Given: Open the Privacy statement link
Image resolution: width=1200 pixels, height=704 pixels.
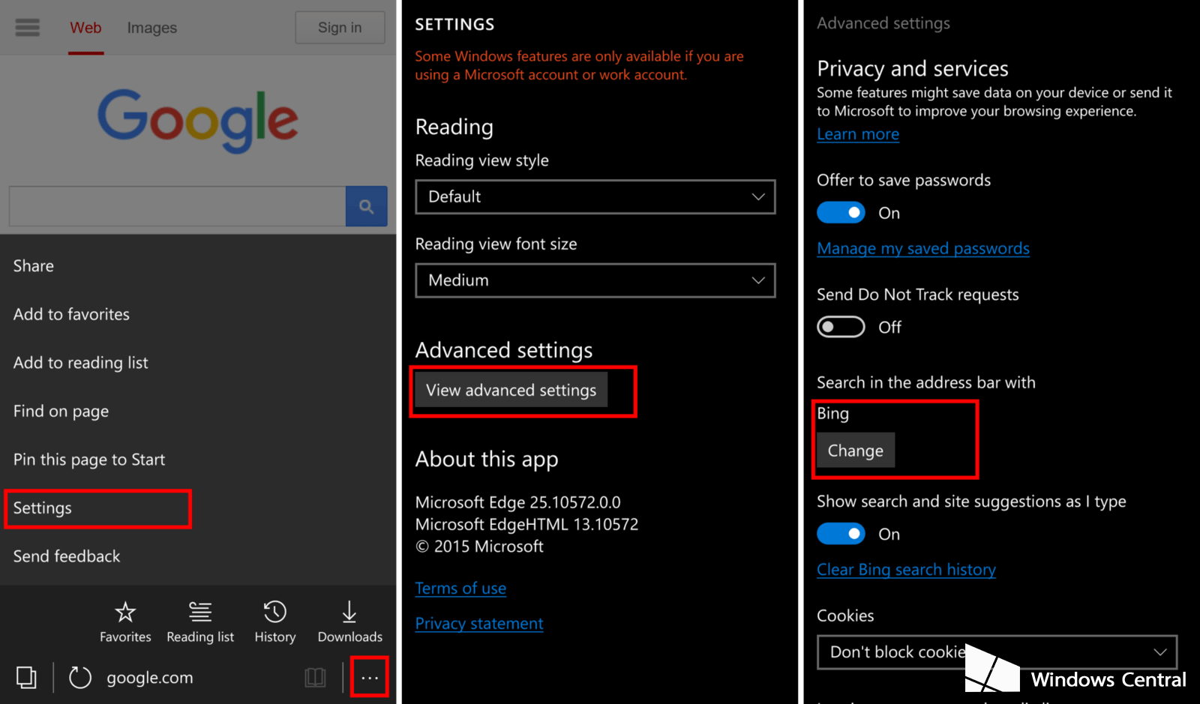Looking at the screenshot, I should 479,624.
